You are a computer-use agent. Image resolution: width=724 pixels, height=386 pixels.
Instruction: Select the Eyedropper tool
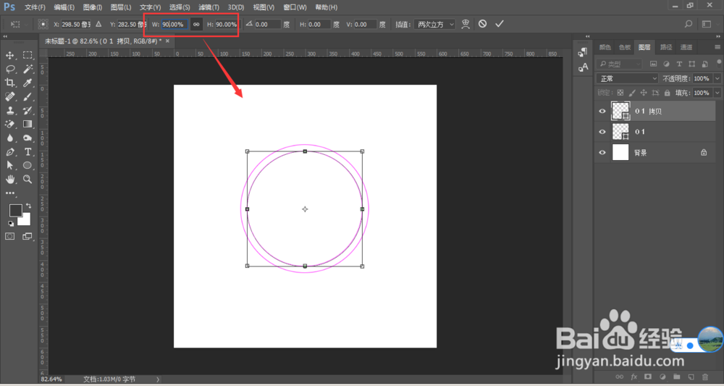pyautogui.click(x=28, y=83)
